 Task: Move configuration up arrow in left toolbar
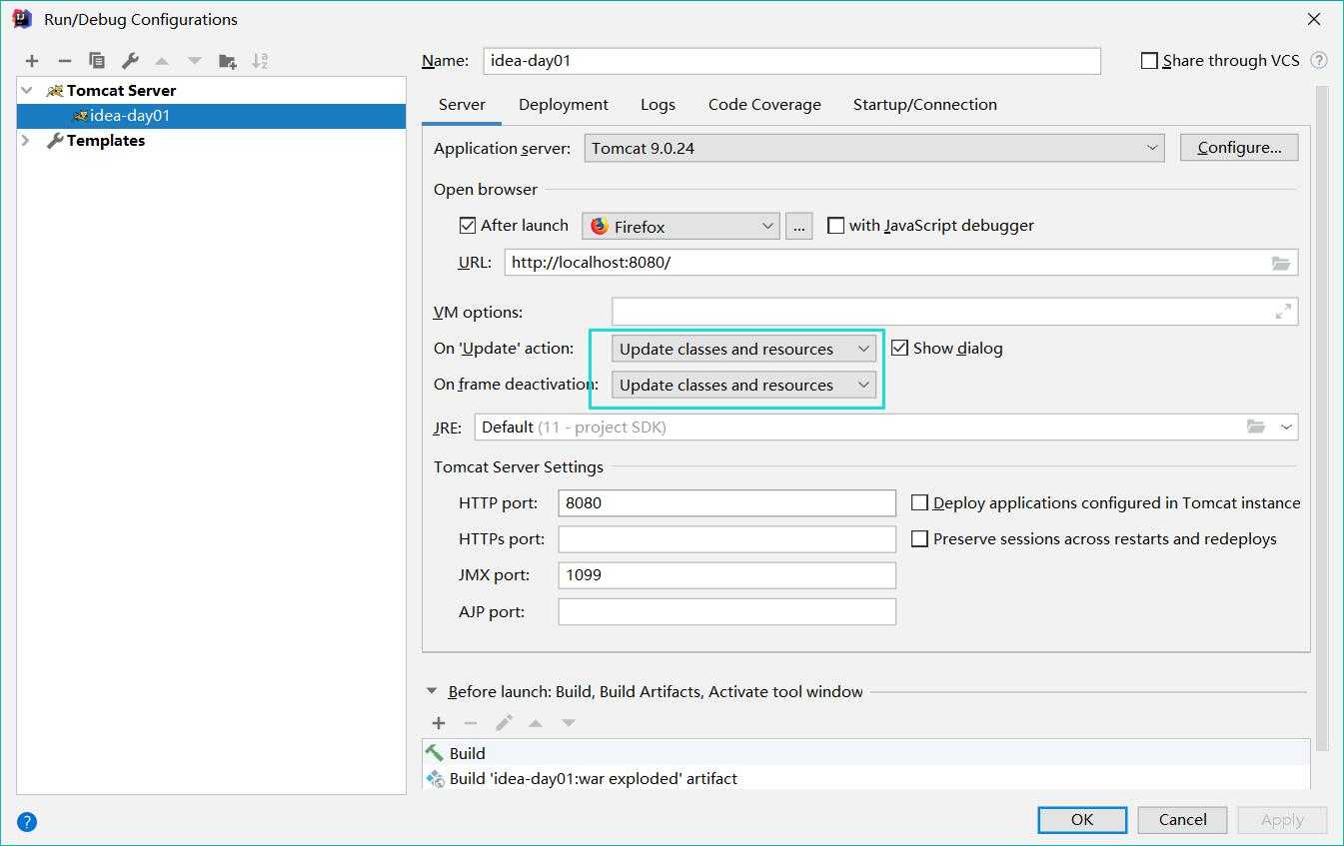pos(162,61)
